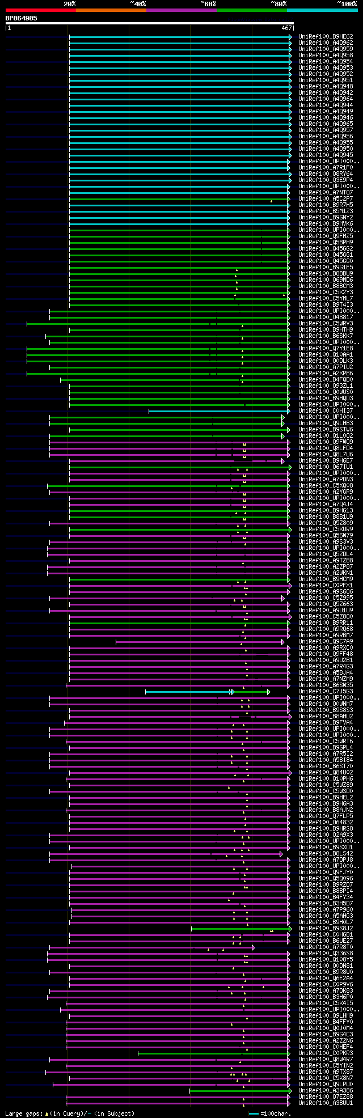Image resolution: width=363 pixels, height=1118 pixels.
Task: Click the green alignment bar for B9S8J2
Action: pyautogui.click(x=240, y=929)
